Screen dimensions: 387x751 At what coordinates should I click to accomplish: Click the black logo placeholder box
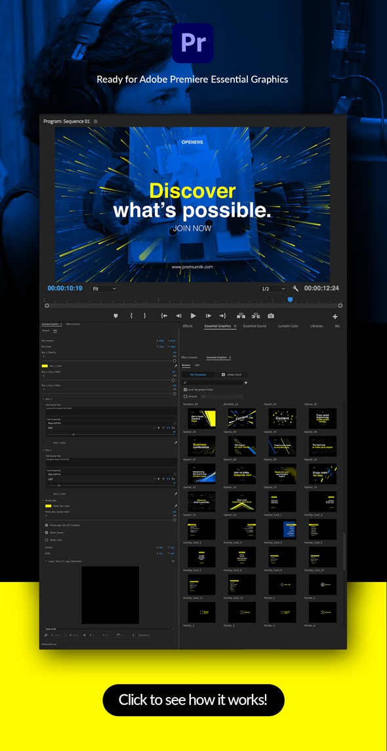[x=110, y=595]
